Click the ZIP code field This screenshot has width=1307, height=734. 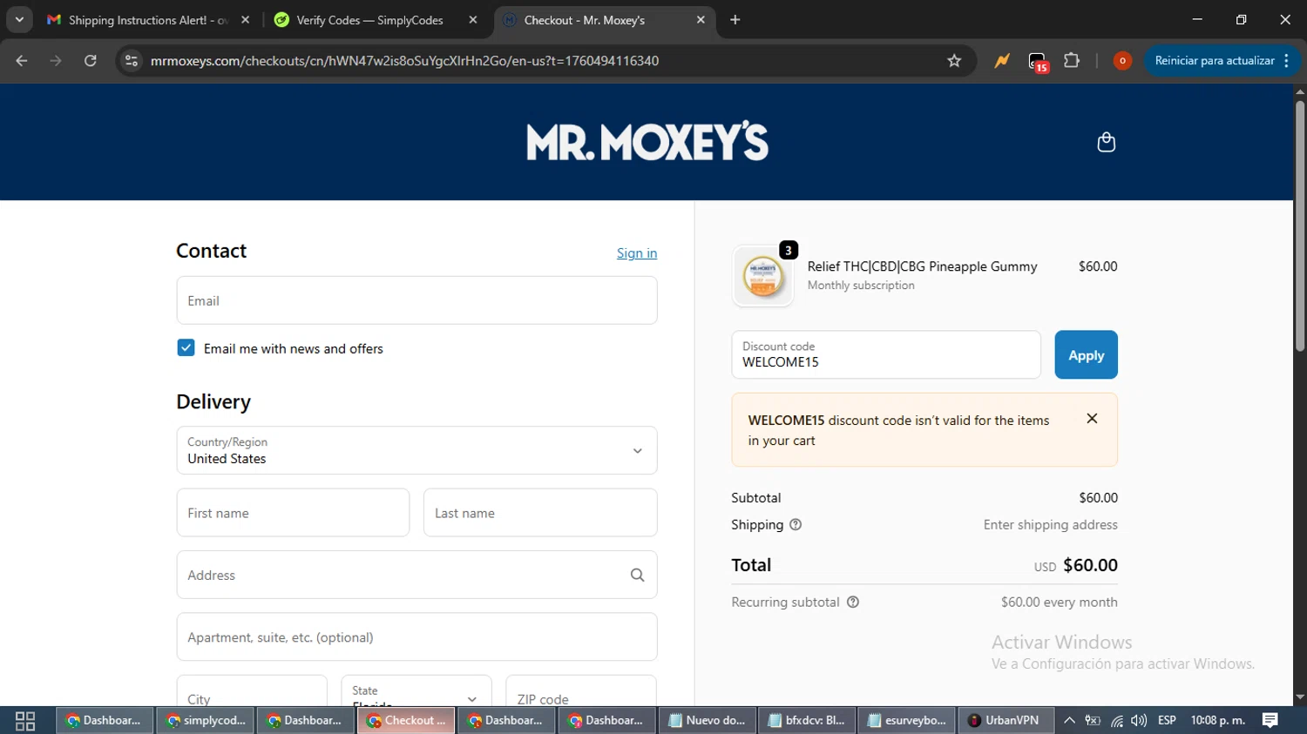point(581,690)
